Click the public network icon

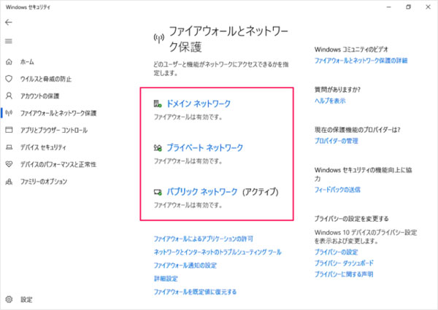tap(158, 192)
